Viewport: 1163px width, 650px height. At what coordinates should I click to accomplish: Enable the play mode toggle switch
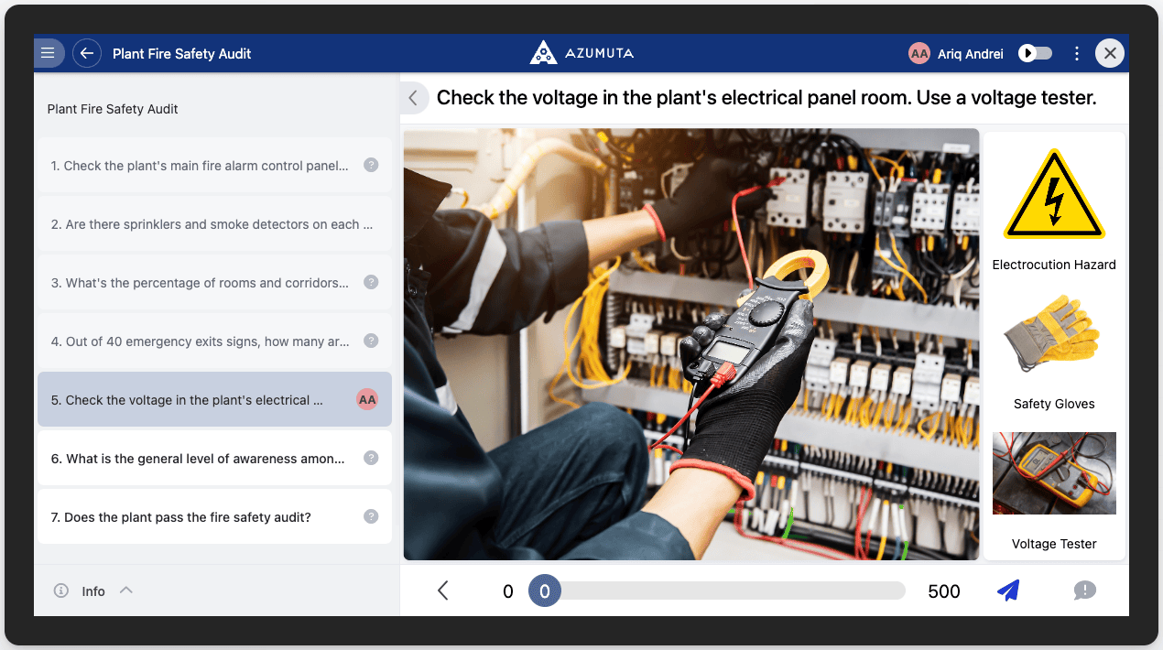(x=1035, y=53)
